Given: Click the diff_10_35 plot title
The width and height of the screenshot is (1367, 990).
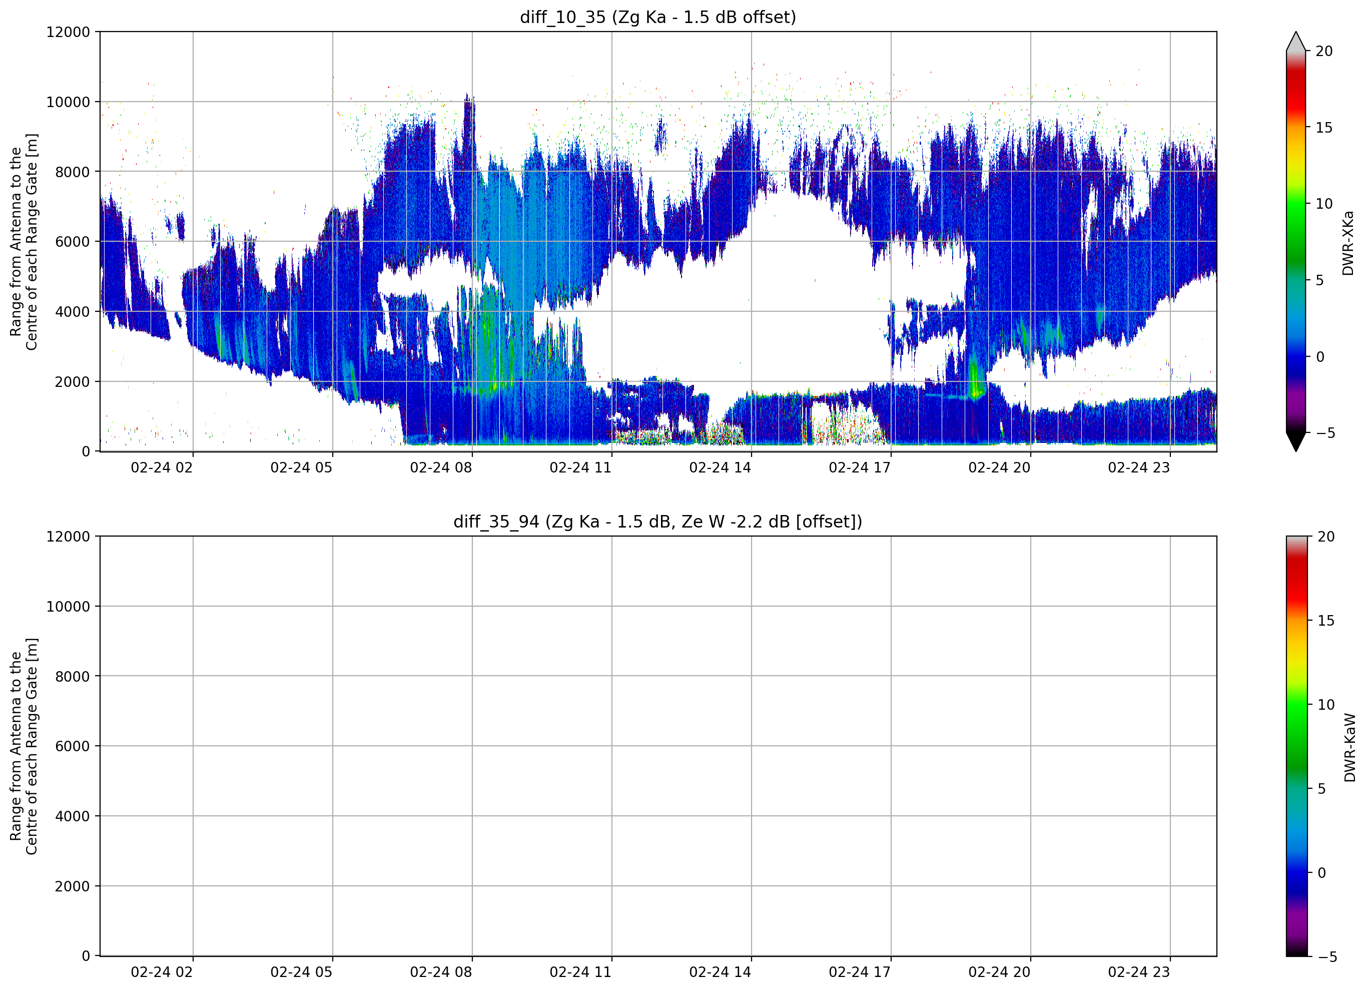Looking at the screenshot, I should [x=657, y=17].
